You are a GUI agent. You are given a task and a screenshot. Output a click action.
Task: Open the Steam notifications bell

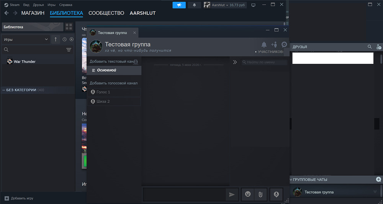coord(195,5)
